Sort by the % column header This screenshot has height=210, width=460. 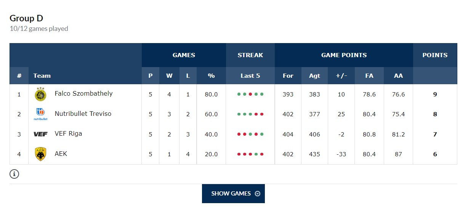(x=211, y=75)
